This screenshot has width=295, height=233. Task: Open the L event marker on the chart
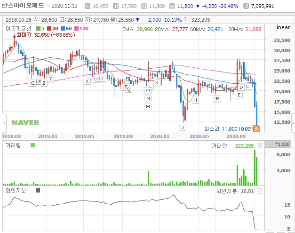150,87
